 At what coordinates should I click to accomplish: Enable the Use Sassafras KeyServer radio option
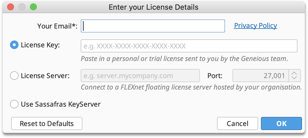[x=14, y=104]
